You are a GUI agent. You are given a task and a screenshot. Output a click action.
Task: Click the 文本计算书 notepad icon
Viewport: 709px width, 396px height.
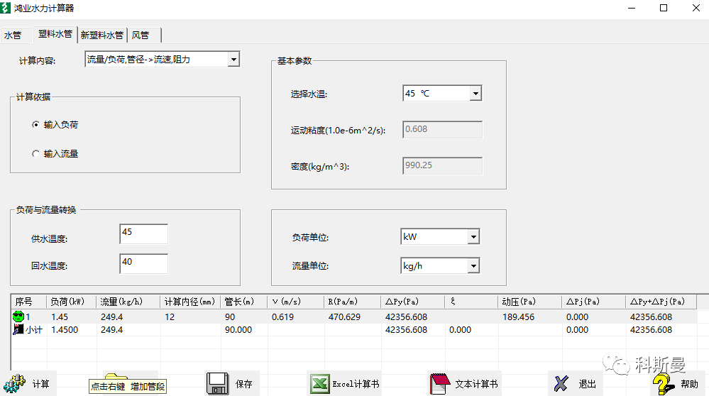pos(440,383)
